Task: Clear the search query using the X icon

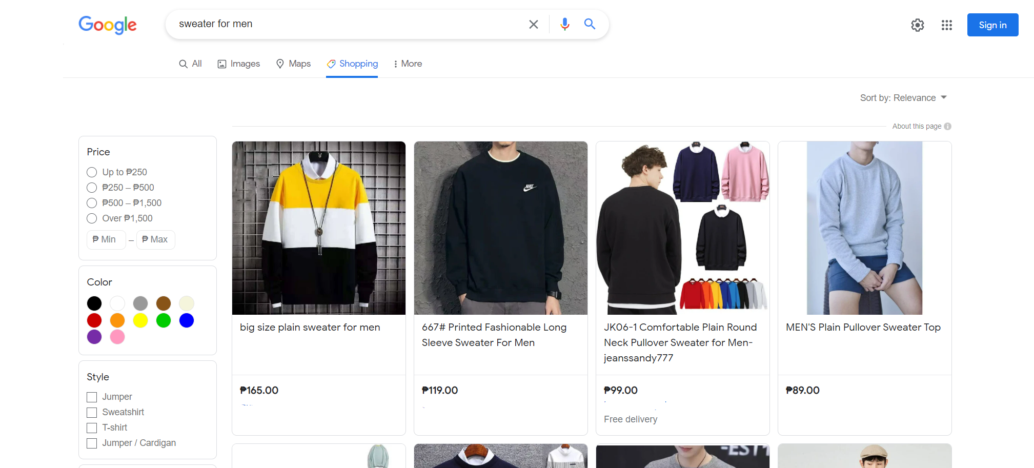Action: 533,24
